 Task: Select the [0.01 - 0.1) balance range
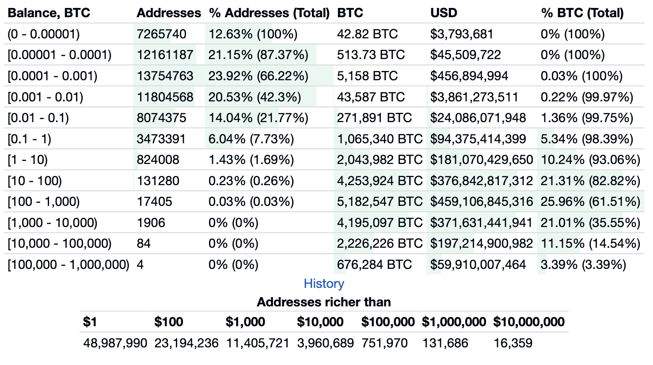tap(38, 118)
